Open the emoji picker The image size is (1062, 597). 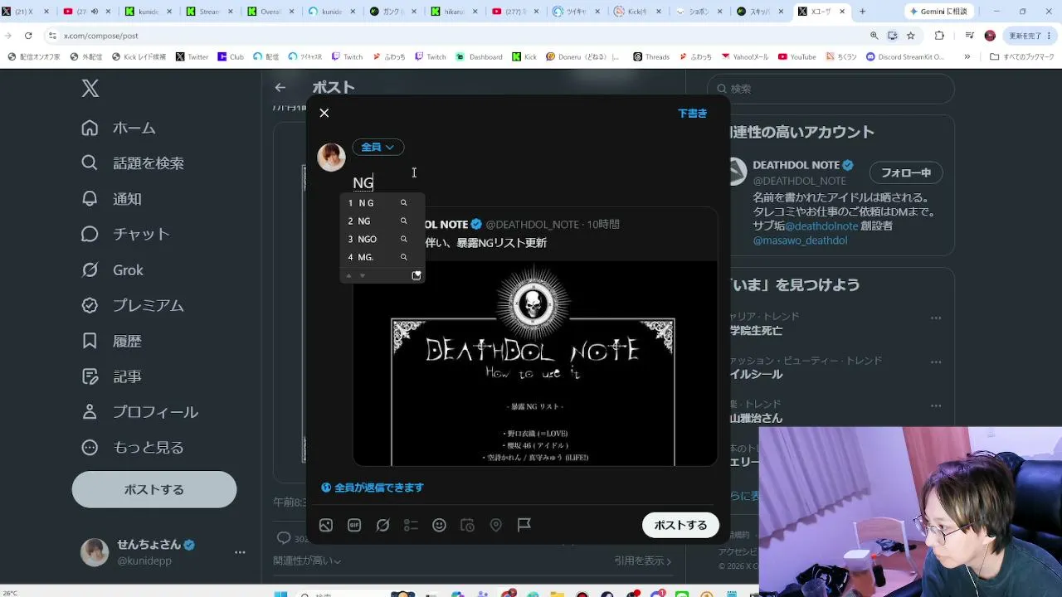439,525
